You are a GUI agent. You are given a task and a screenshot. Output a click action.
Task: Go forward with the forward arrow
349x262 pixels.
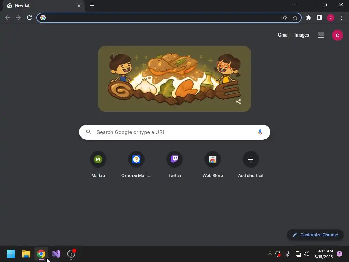click(x=18, y=18)
